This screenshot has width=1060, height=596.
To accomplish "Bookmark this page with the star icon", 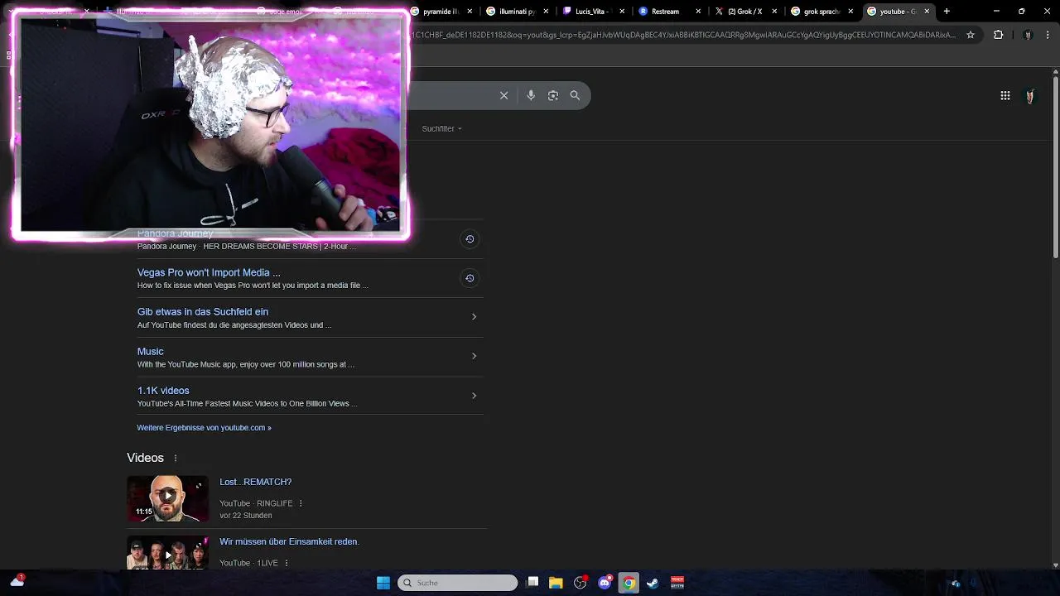I will point(971,35).
